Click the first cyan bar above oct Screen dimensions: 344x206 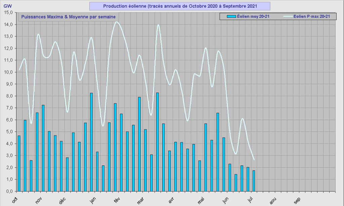click(x=19, y=163)
